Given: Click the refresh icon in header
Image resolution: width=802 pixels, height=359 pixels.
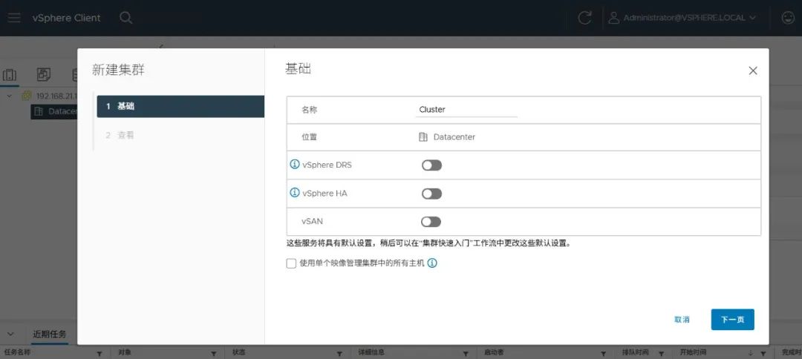Looking at the screenshot, I should pyautogui.click(x=584, y=18).
